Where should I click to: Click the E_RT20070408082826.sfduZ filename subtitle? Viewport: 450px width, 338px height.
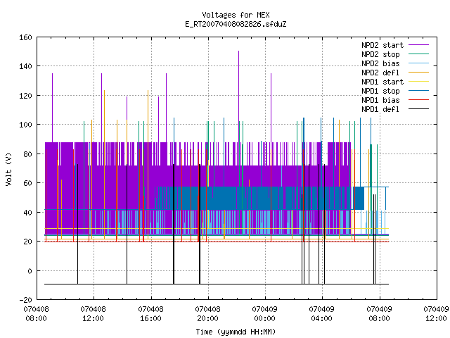(236, 24)
